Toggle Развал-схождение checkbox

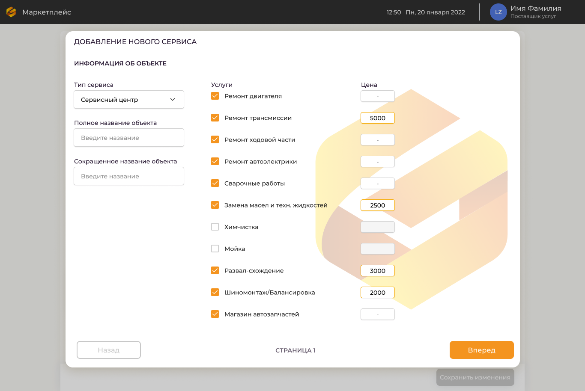point(215,271)
